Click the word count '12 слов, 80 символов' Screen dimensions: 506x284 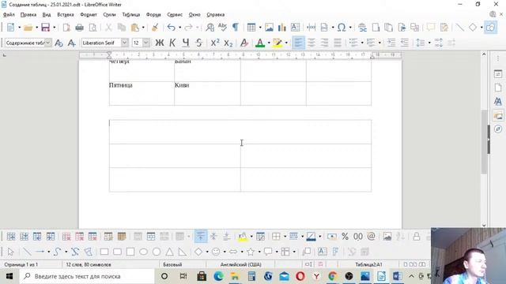click(x=89, y=264)
